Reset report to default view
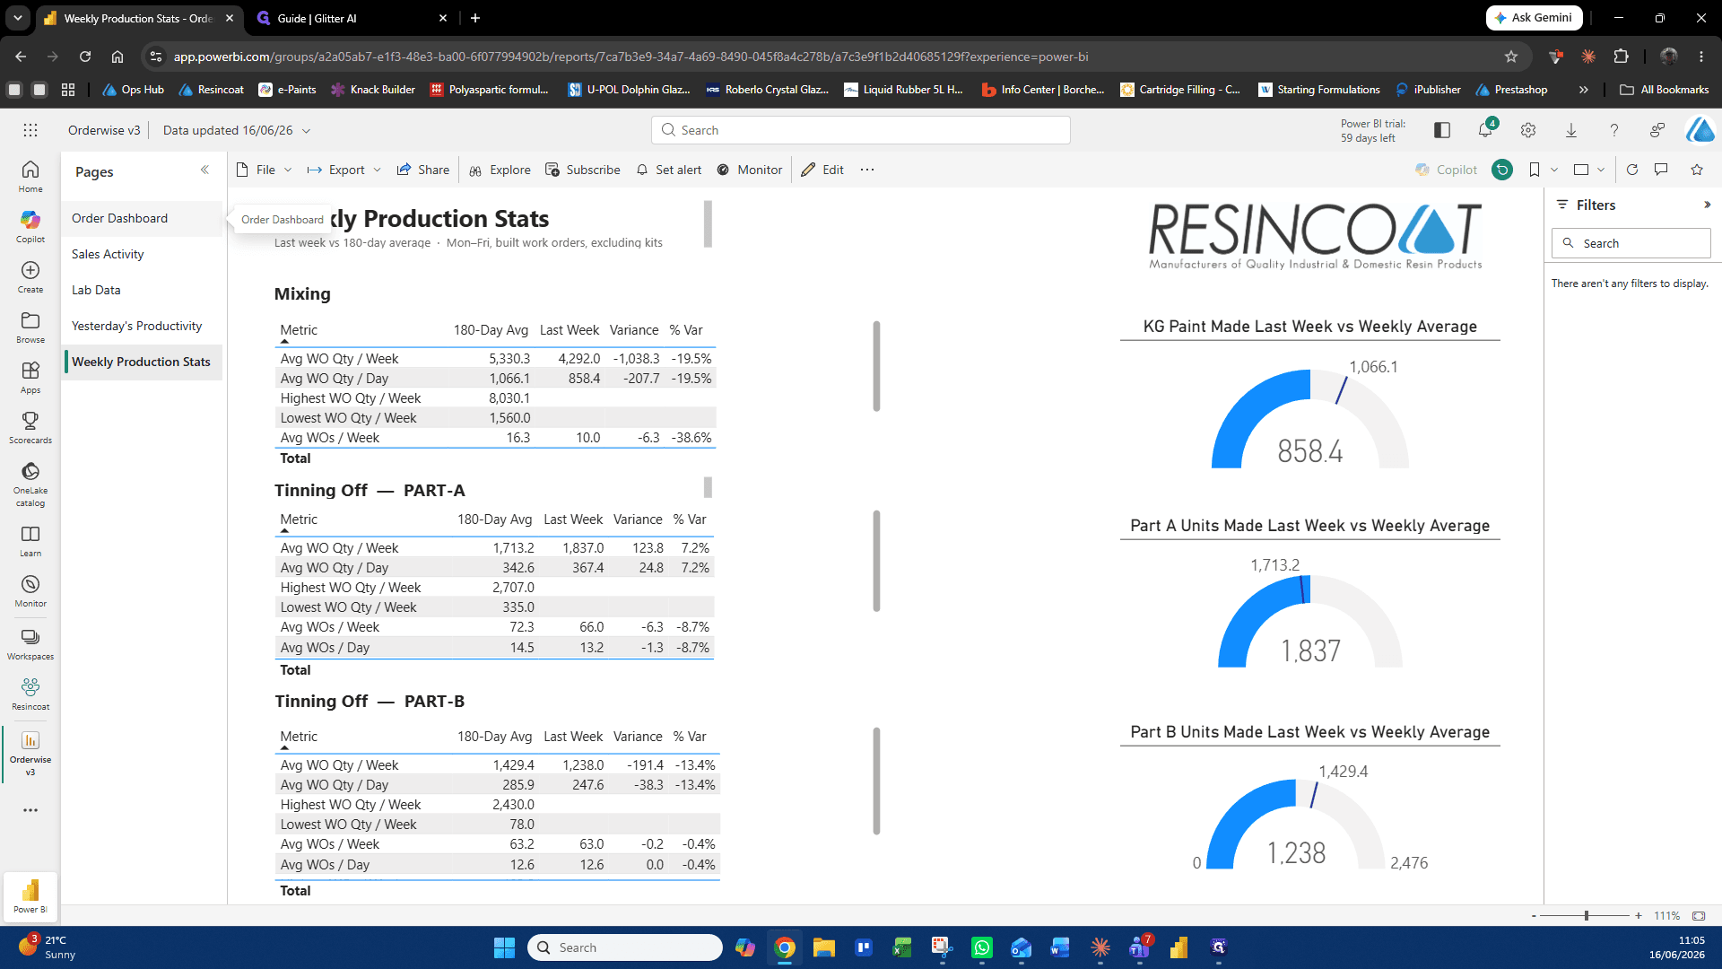The image size is (1722, 969). 1502,170
